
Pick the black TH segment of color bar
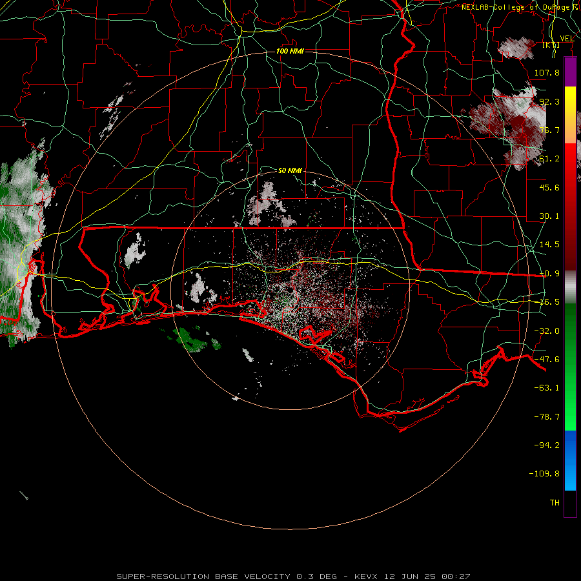tap(570, 504)
